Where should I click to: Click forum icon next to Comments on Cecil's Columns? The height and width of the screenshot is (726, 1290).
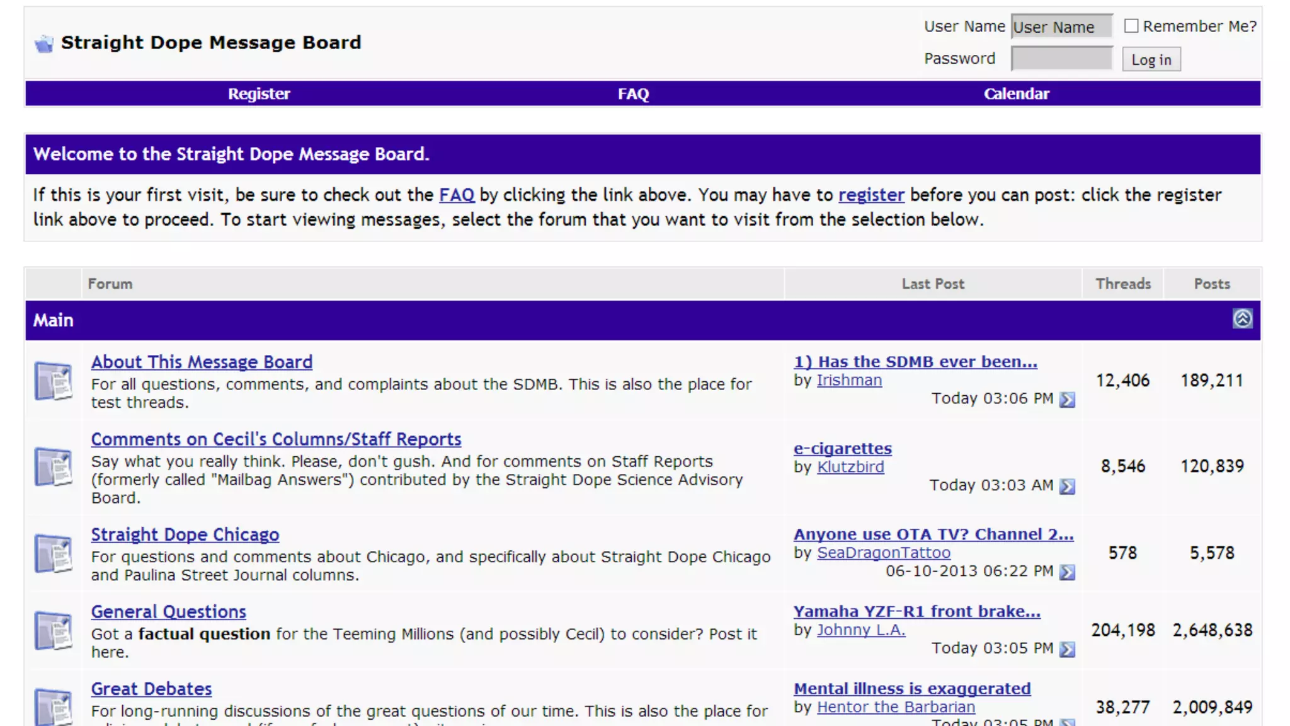(54, 467)
